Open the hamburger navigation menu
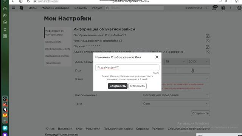Screen dimensions: 242x136 tap(14, 8)
